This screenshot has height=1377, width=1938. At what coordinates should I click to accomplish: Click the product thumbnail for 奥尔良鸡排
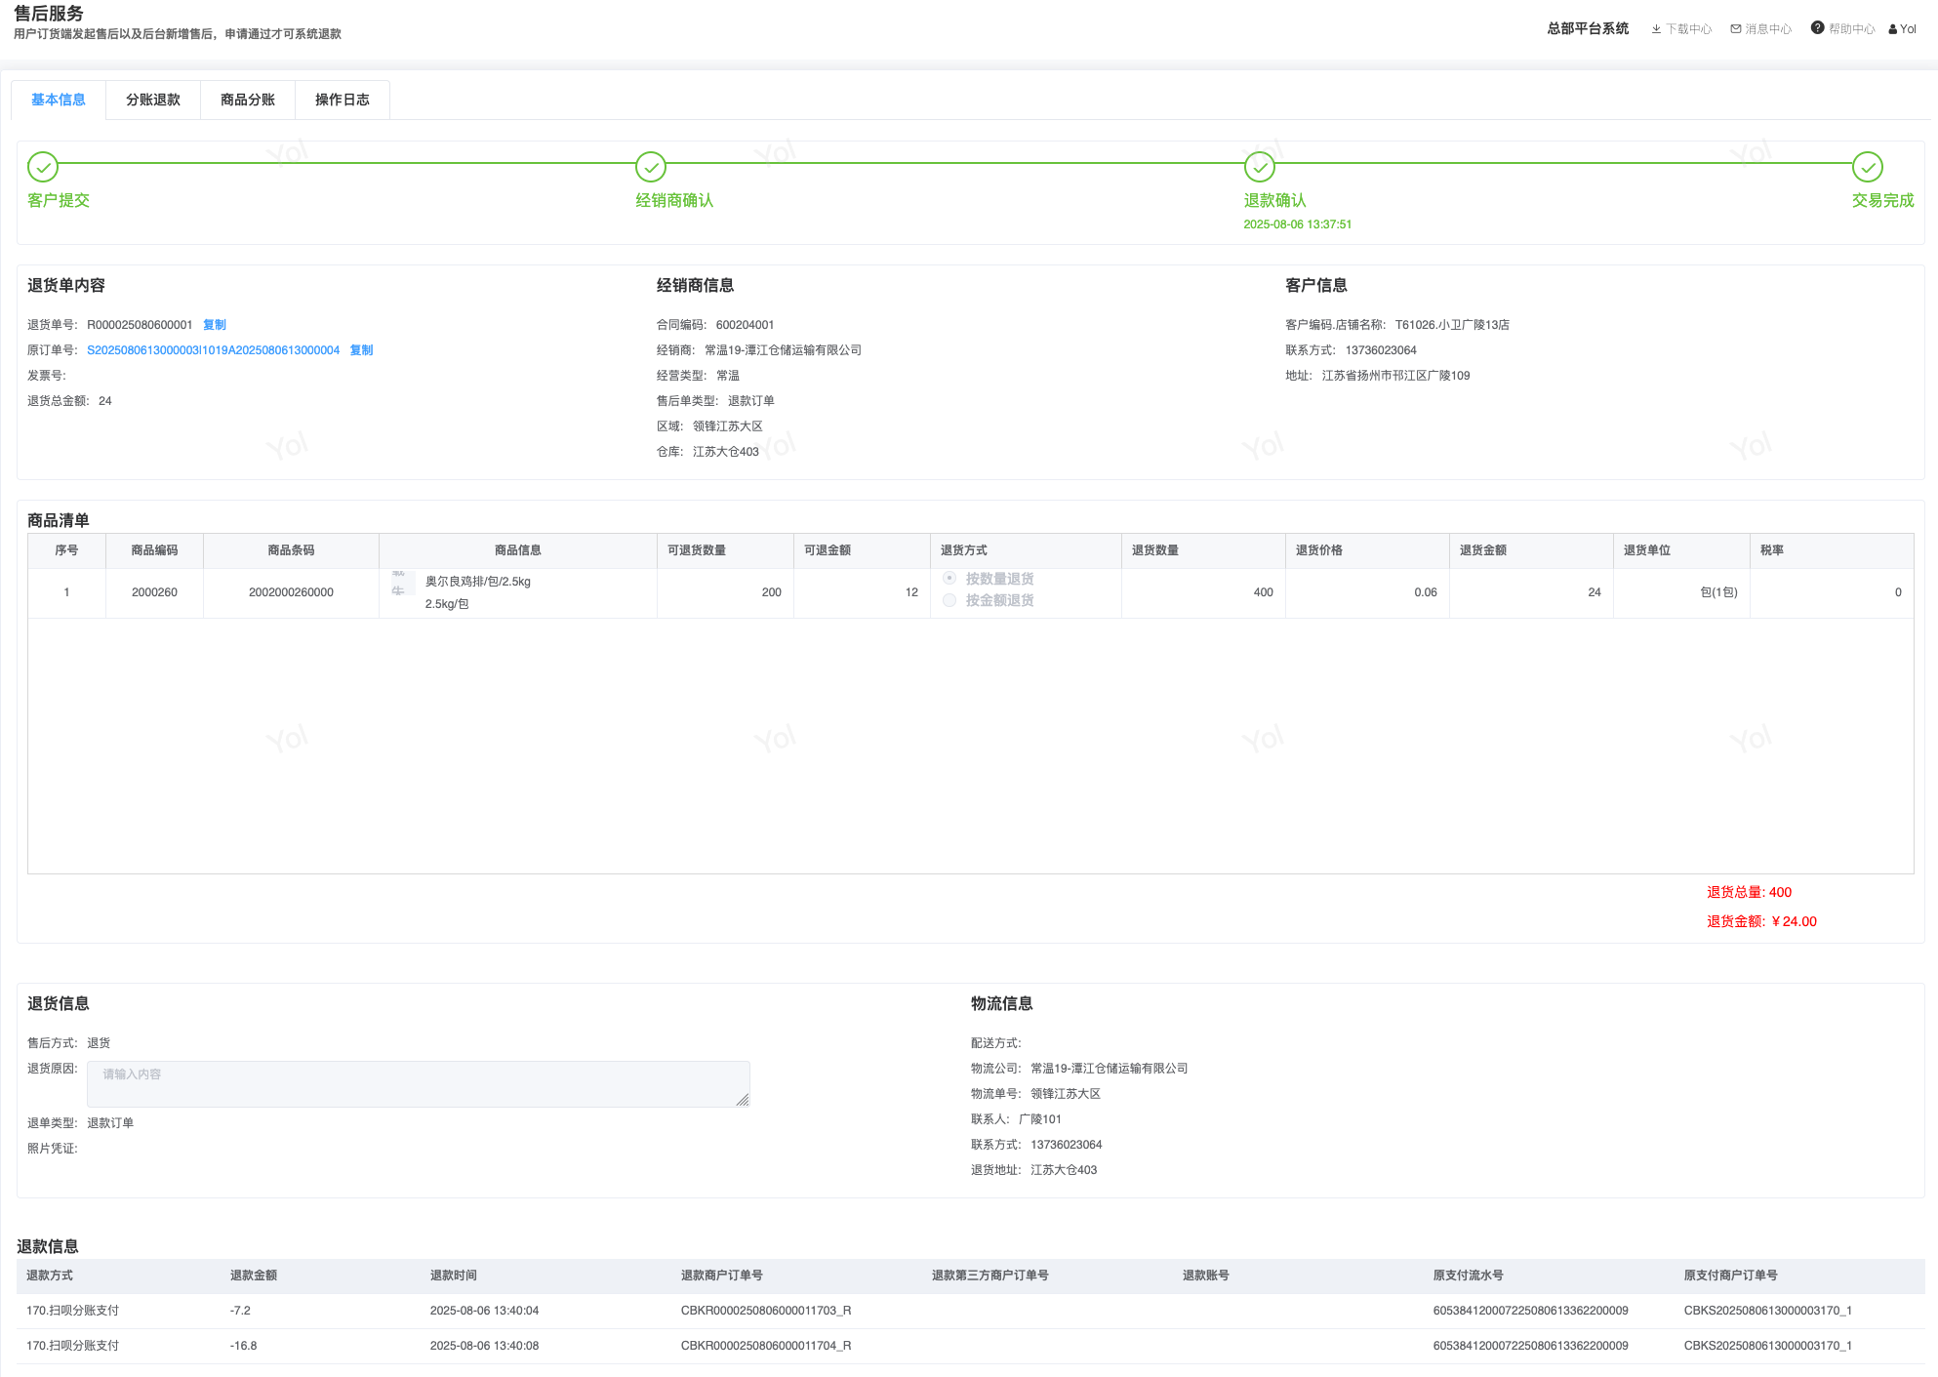pyautogui.click(x=402, y=585)
